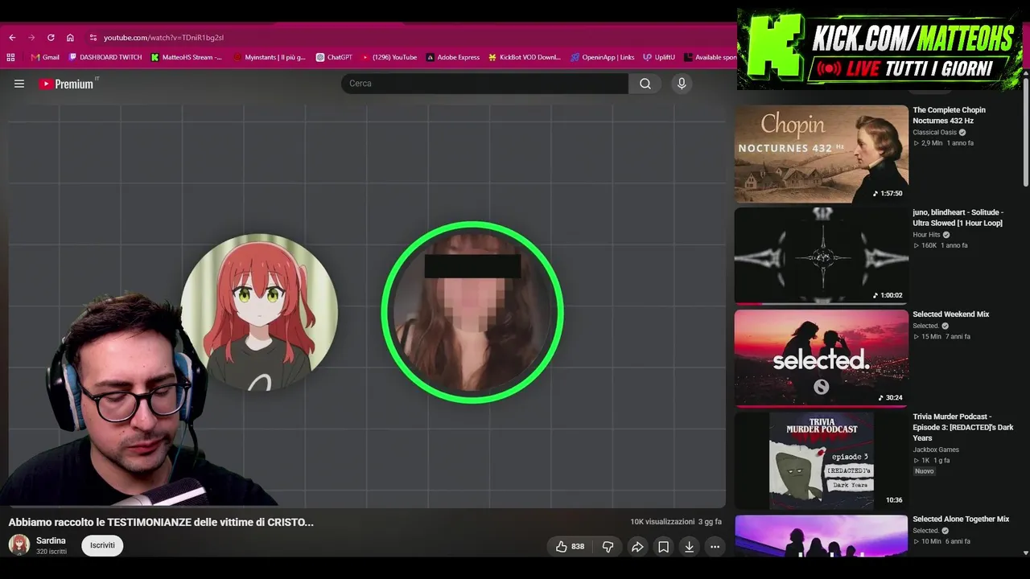View site information icon in address bar
This screenshot has height=579, width=1030.
tap(93, 38)
